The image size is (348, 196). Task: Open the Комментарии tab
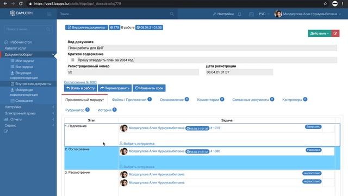210,100
